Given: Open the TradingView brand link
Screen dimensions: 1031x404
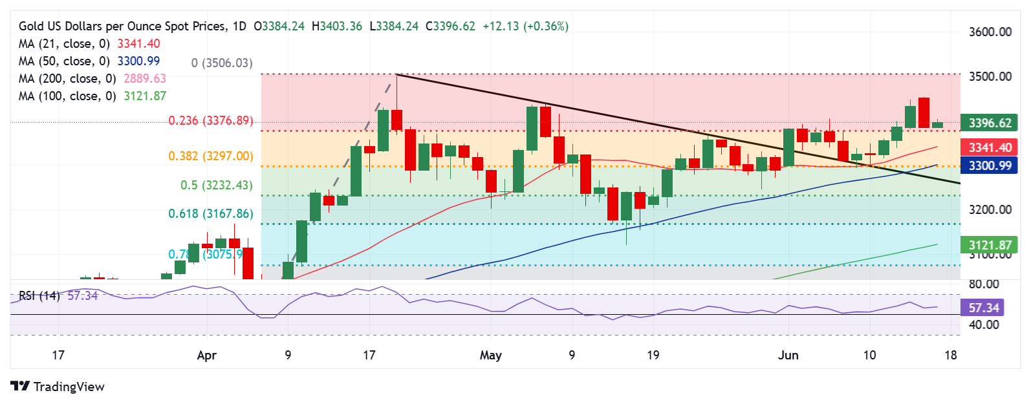Looking at the screenshot, I should click(58, 386).
